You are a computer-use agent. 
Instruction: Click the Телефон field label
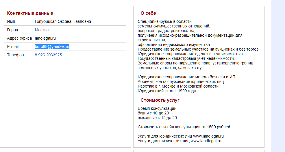point(15,55)
